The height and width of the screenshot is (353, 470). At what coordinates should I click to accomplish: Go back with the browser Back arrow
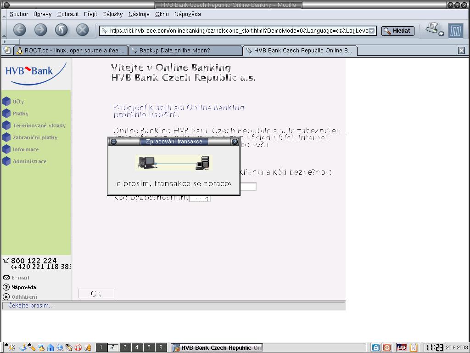(x=20, y=30)
